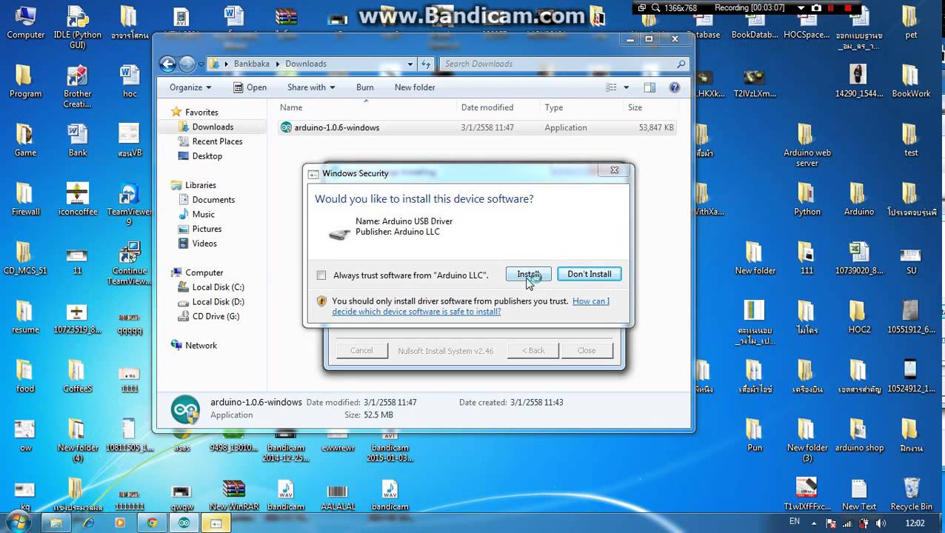
Task: Click Burn in the Explorer toolbar
Action: 364,87
